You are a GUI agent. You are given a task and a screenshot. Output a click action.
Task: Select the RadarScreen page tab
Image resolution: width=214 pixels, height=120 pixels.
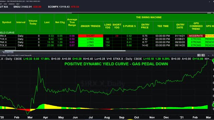pyautogui.click(x=8, y=52)
